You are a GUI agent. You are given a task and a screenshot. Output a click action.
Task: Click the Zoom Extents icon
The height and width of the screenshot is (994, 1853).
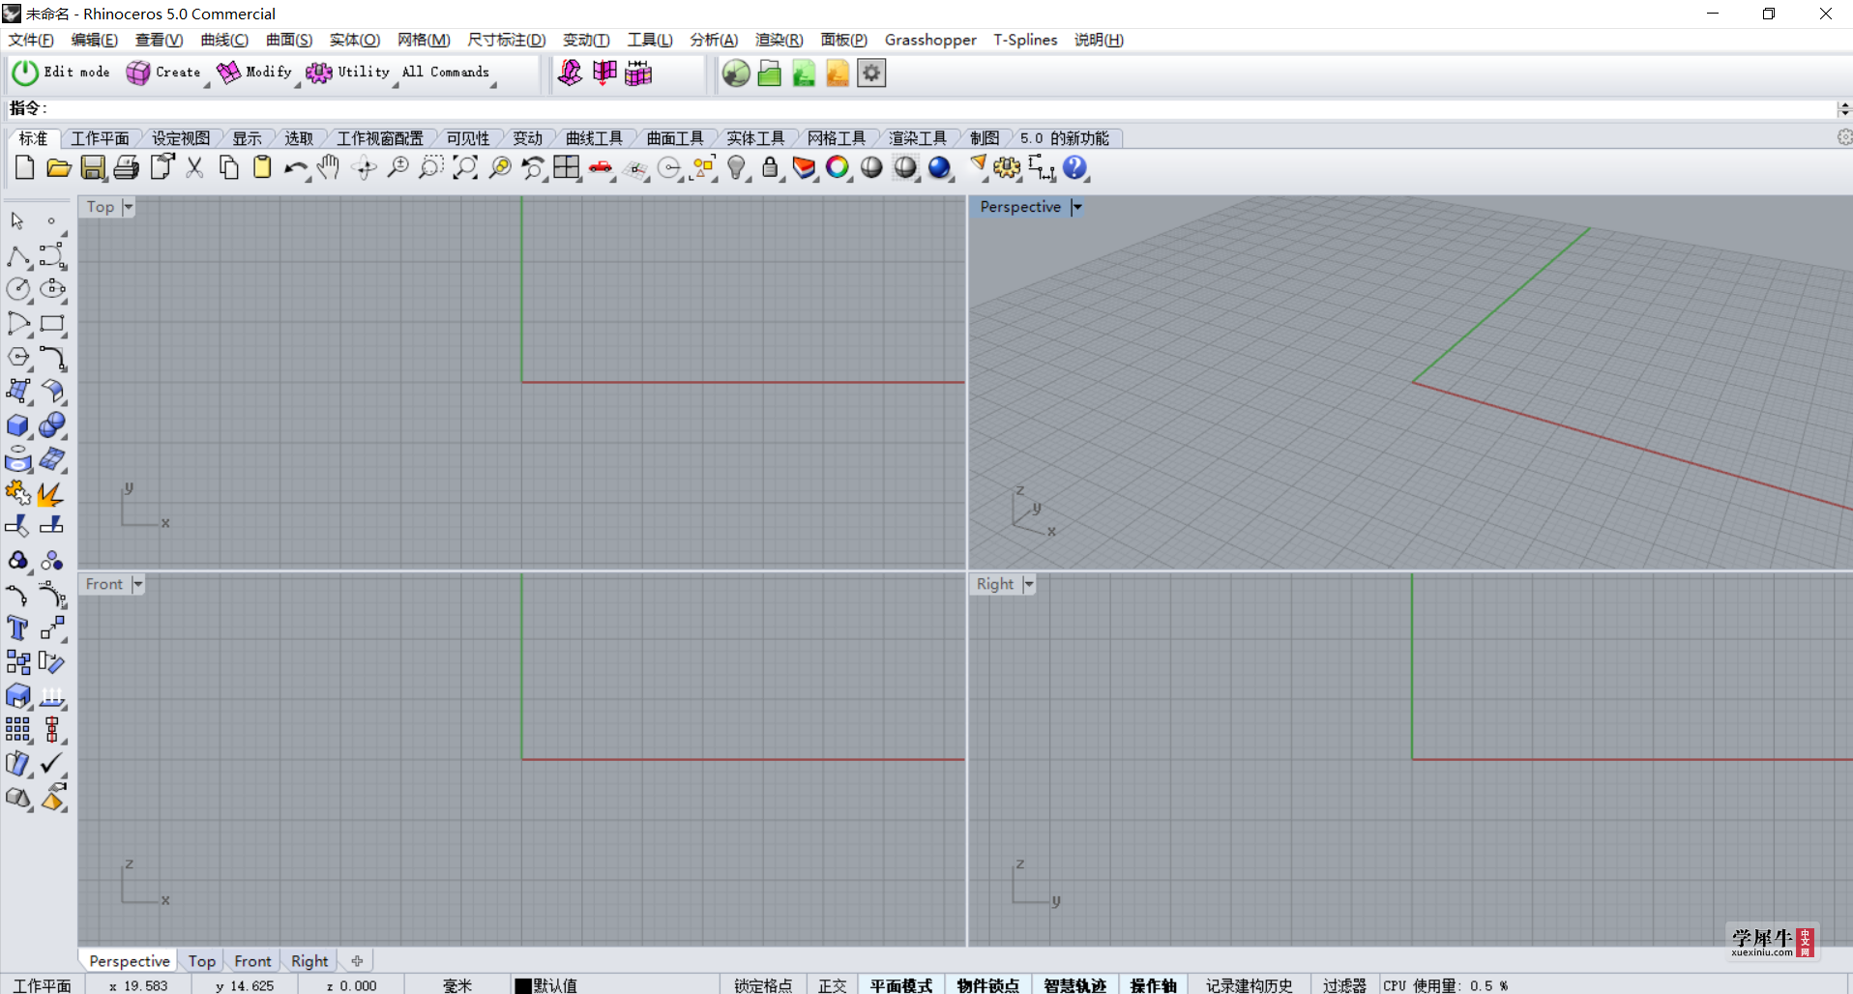[x=465, y=168]
